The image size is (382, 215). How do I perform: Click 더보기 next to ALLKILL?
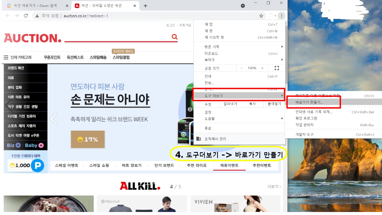(x=274, y=187)
